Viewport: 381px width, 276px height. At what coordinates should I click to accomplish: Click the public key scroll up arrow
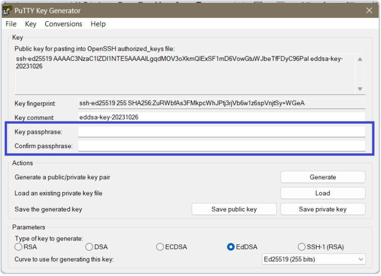point(360,59)
